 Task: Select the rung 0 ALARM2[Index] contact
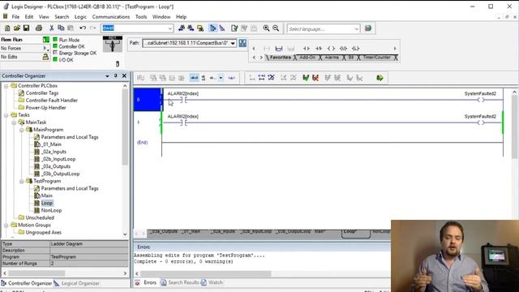pos(183,100)
